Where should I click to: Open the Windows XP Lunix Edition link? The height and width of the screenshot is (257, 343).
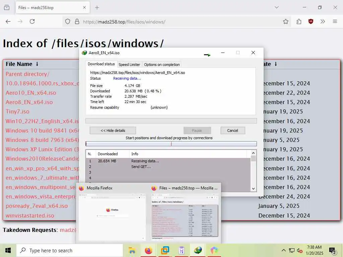(x=42, y=149)
